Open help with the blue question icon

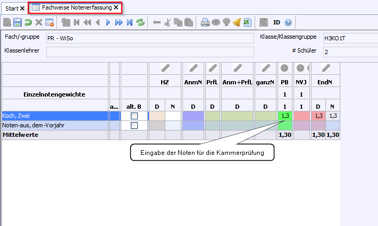[x=288, y=22]
